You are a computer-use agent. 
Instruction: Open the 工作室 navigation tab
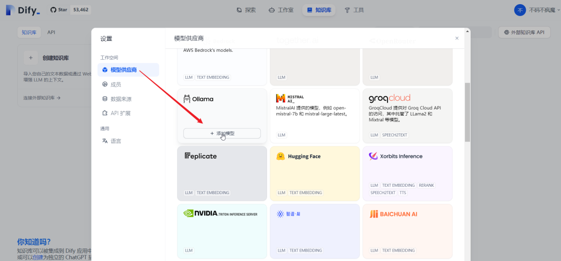click(x=281, y=10)
